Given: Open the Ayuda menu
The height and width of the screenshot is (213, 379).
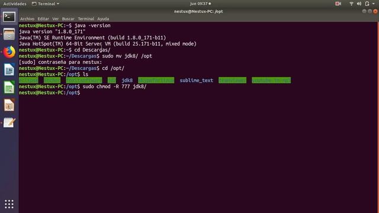Looking at the screenshot, I should 103,18.
